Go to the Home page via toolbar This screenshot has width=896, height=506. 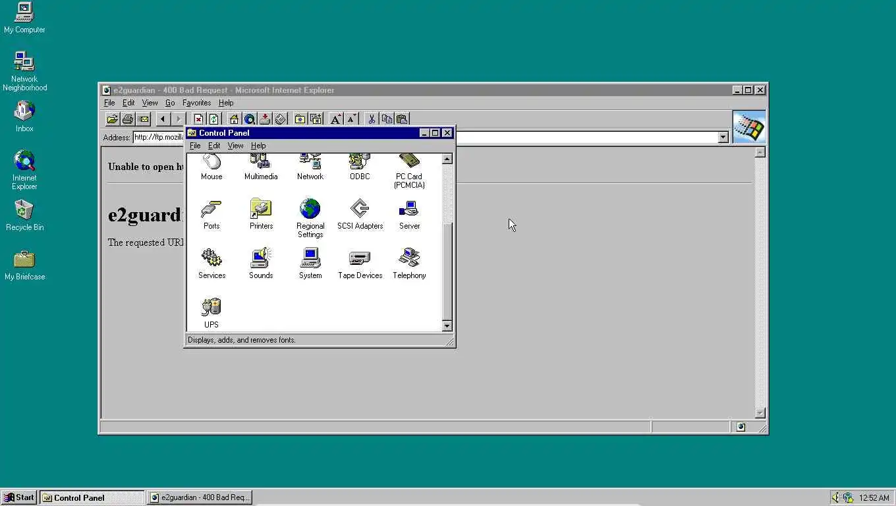point(234,119)
